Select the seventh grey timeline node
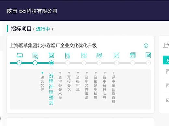The width and height of the screenshot is (169, 126). 117,63
